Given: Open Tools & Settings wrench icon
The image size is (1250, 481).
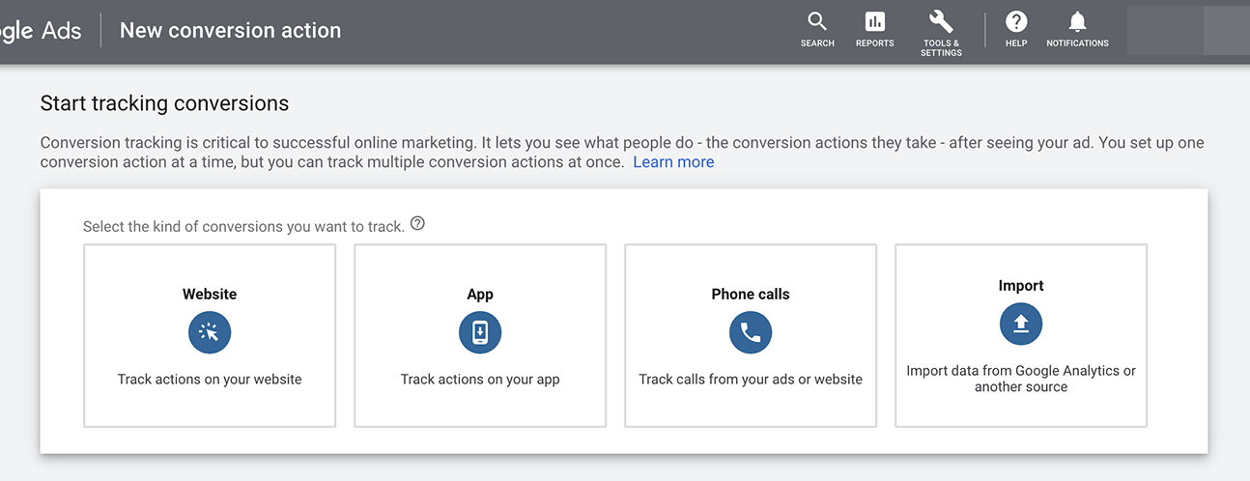Looking at the screenshot, I should pyautogui.click(x=941, y=21).
